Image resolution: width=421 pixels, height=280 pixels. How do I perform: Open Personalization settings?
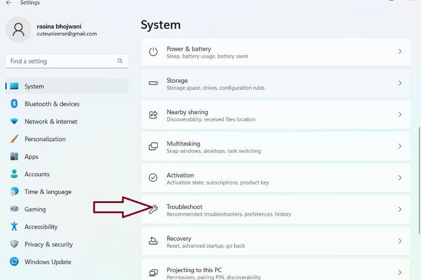pyautogui.click(x=67, y=139)
